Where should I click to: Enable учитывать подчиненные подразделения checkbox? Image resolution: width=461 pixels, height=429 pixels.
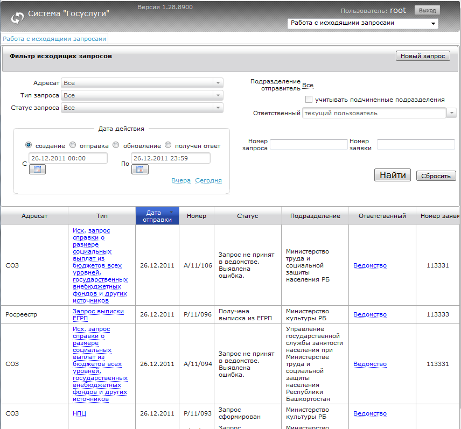pyautogui.click(x=309, y=100)
